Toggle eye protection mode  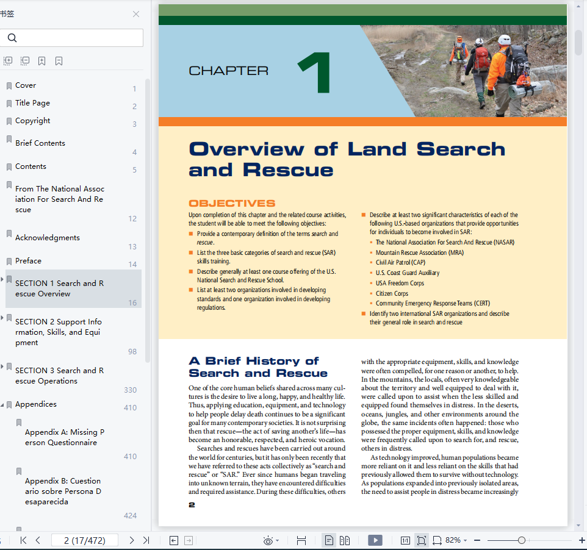point(268,541)
